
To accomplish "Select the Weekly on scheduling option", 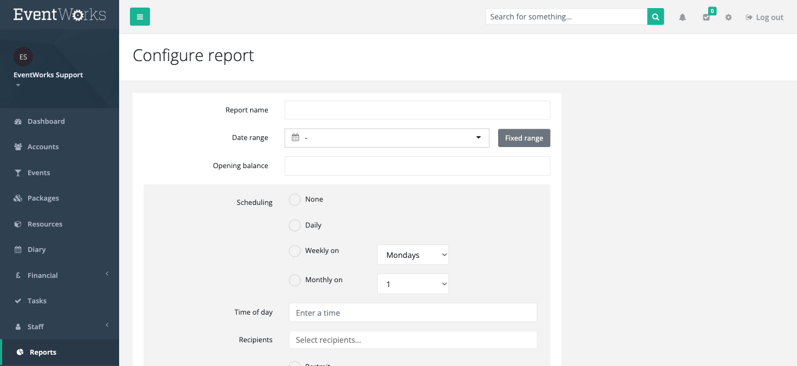I will click(x=295, y=251).
